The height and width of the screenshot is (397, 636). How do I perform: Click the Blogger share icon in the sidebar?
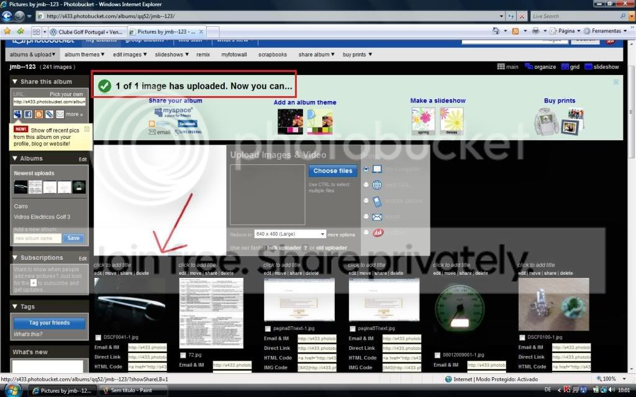coord(39,114)
